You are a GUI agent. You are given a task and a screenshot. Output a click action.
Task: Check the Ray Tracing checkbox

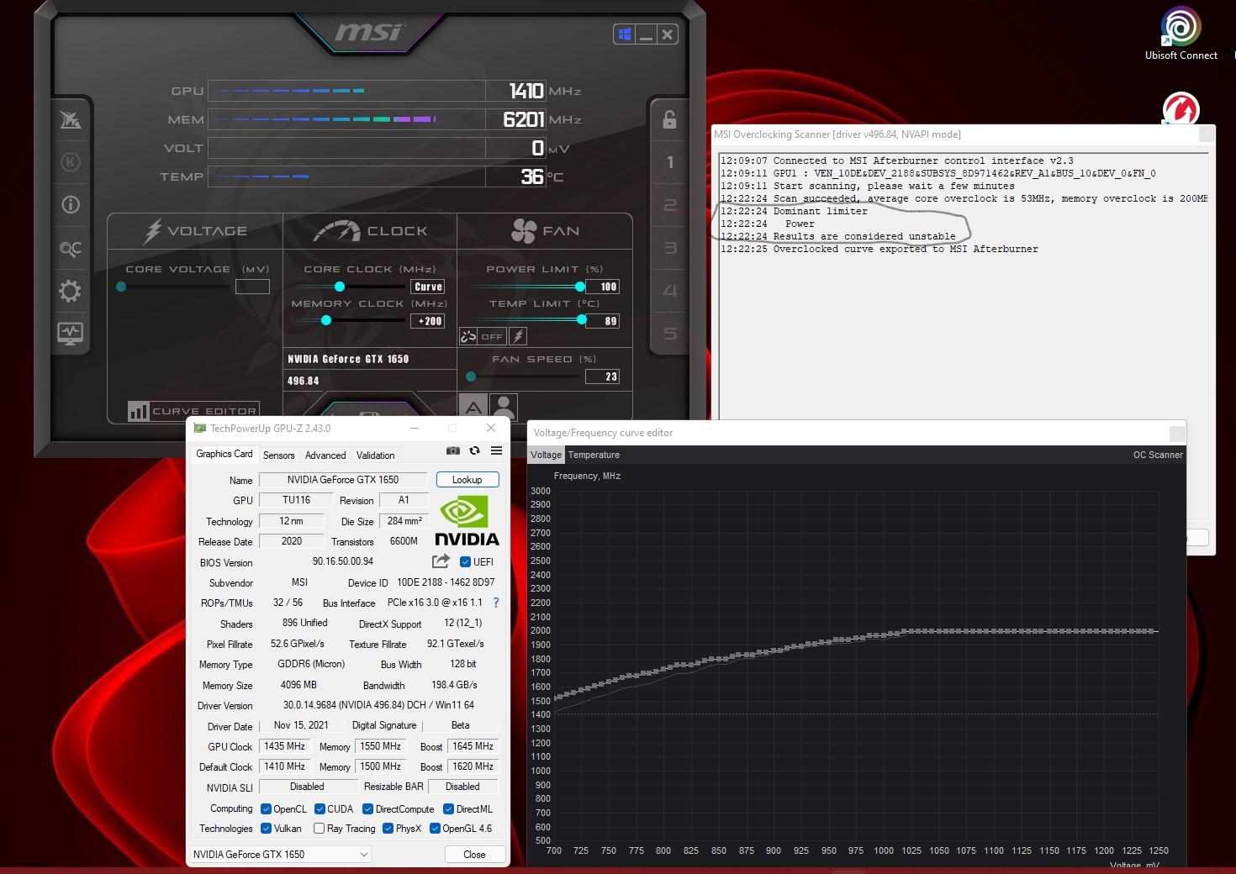319,829
